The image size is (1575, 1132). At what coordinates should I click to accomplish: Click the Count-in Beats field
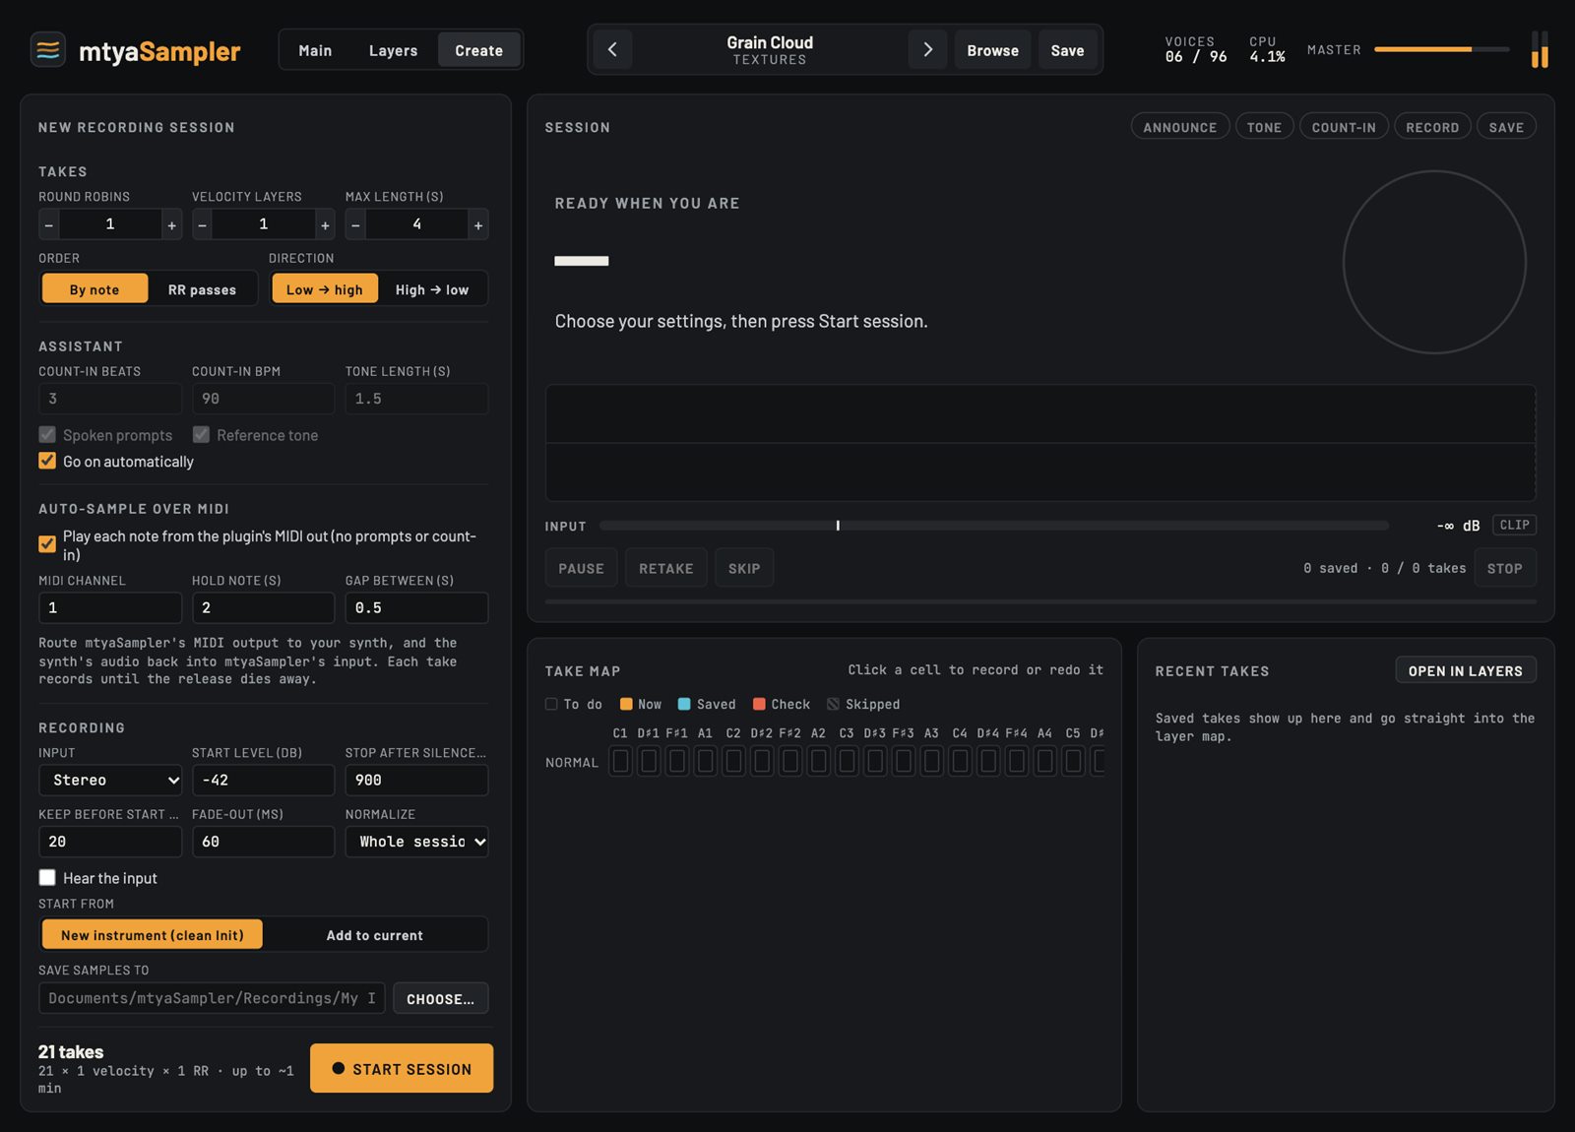click(110, 399)
